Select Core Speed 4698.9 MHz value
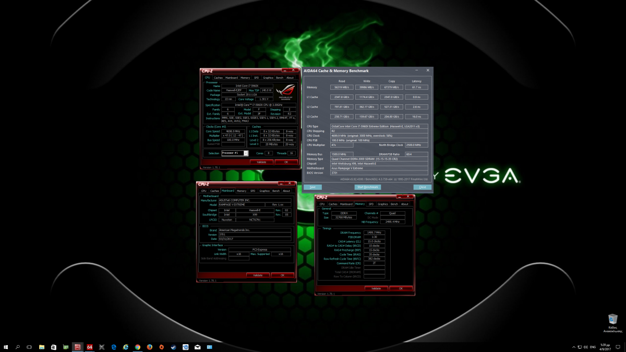626x352 pixels. tap(233, 131)
